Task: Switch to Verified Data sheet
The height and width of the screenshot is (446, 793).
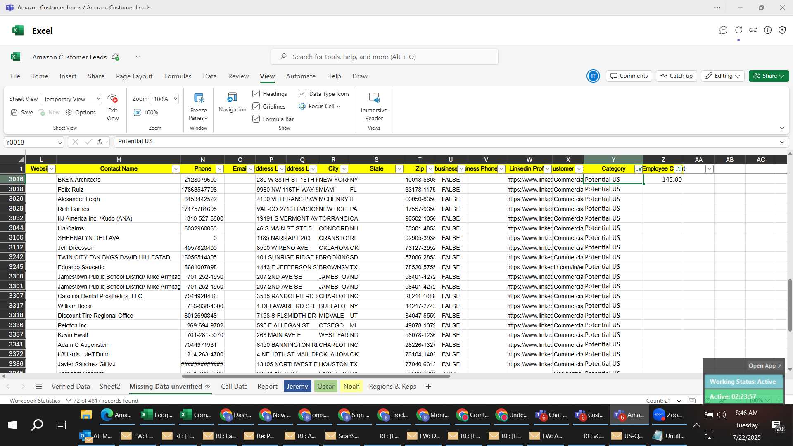Action: [x=71, y=387]
